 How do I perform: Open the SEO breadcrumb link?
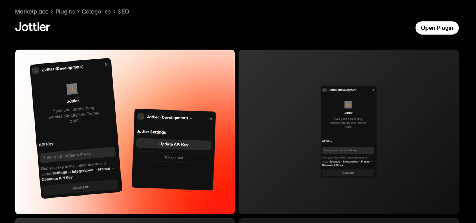pos(123,12)
